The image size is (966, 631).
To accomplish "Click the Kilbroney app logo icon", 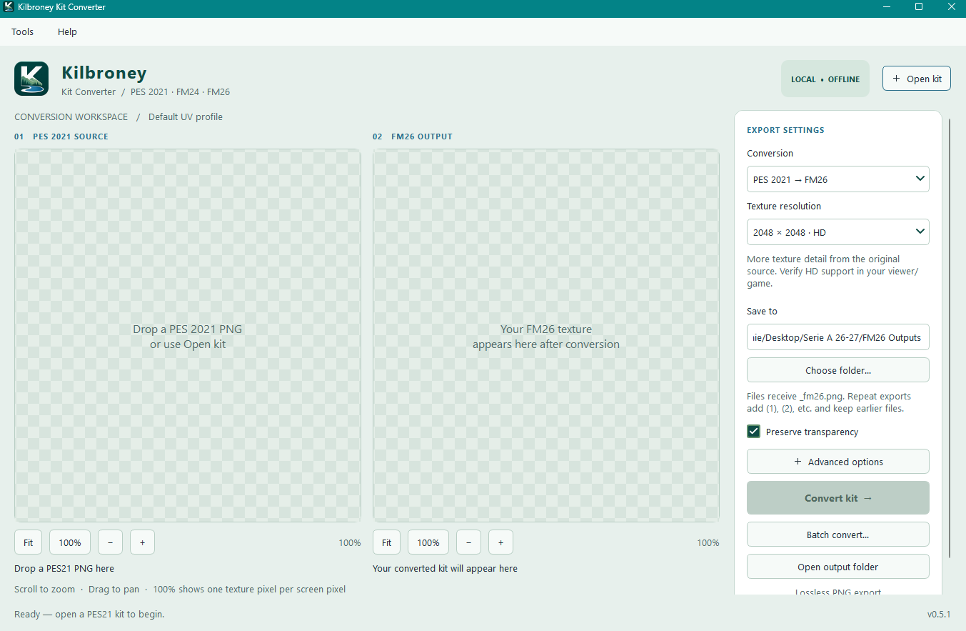I will (x=31, y=79).
